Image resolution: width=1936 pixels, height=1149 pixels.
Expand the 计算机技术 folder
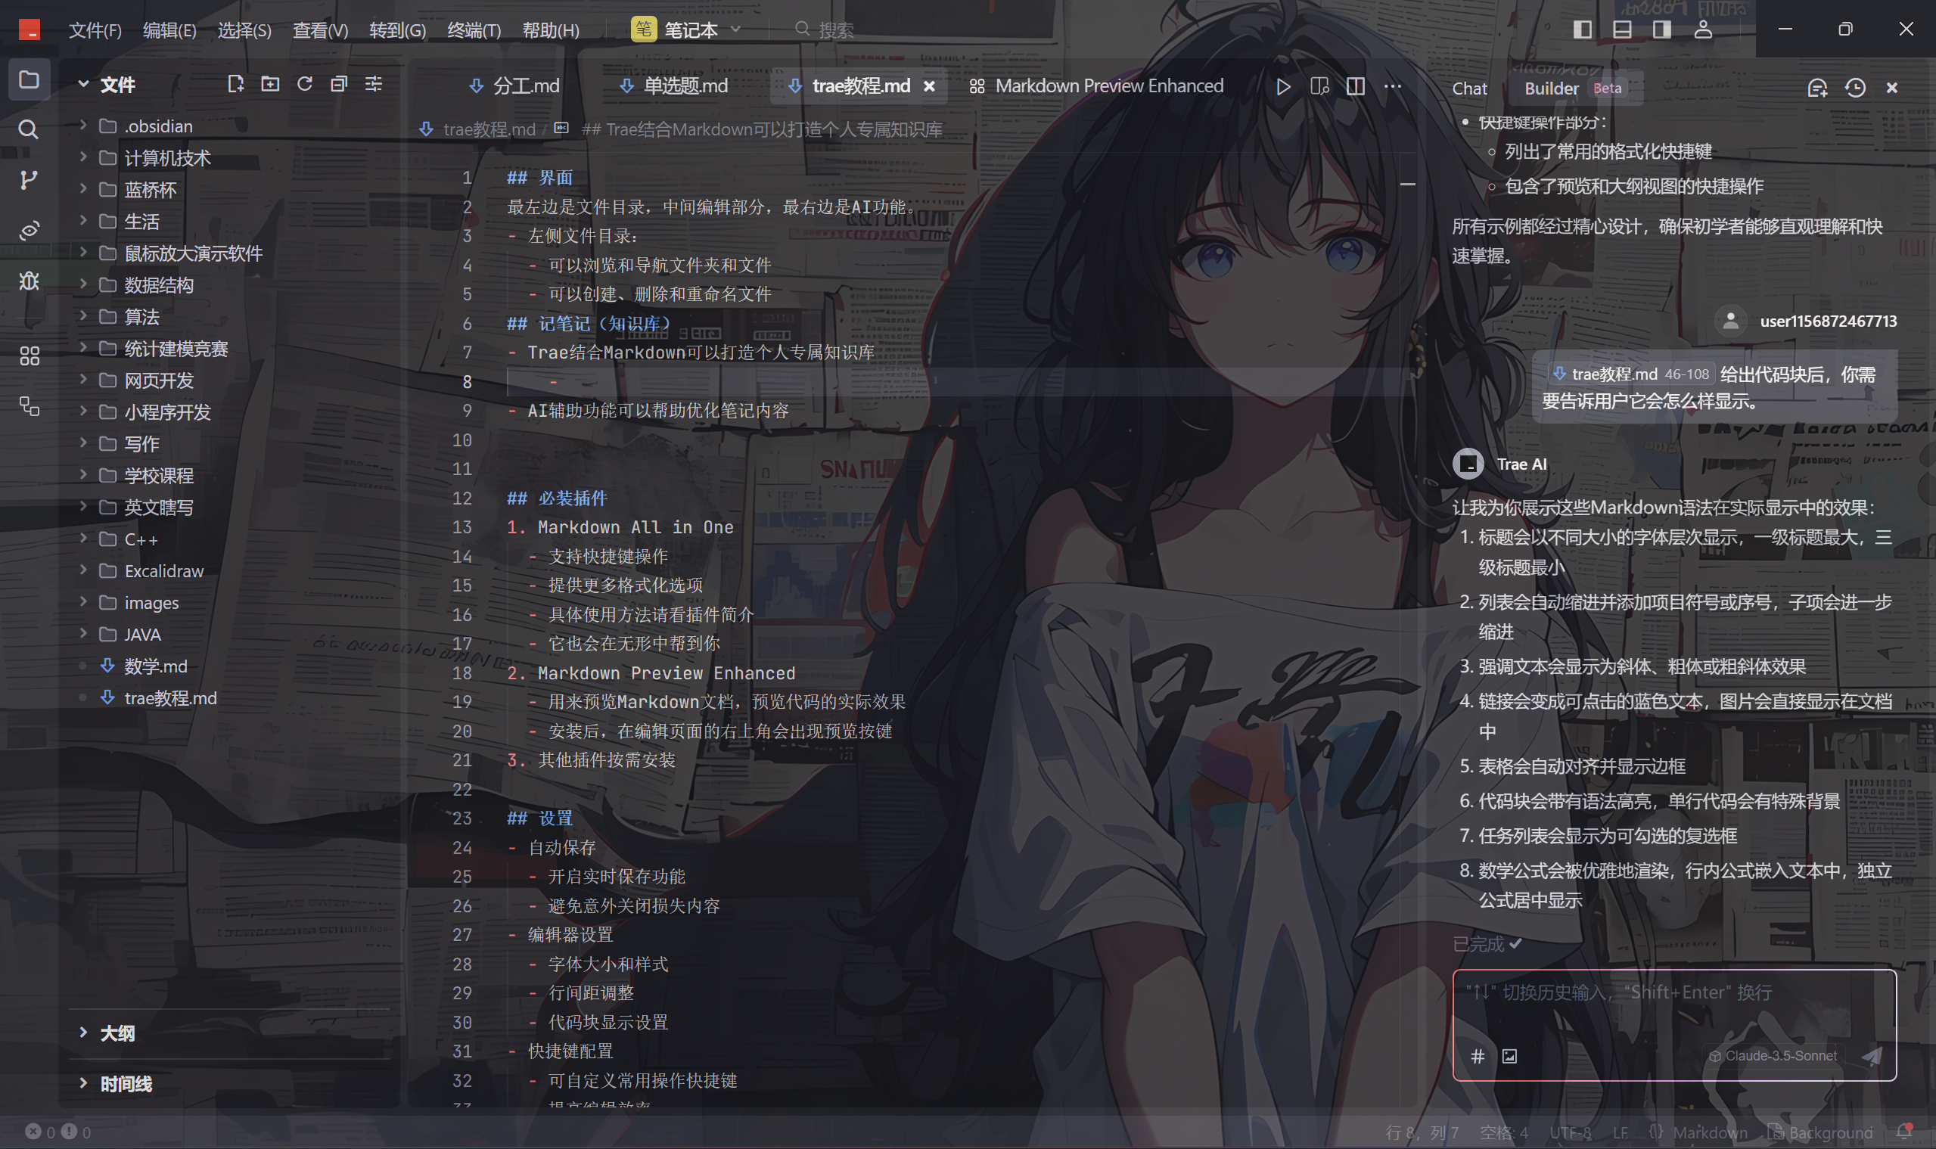pyautogui.click(x=166, y=158)
